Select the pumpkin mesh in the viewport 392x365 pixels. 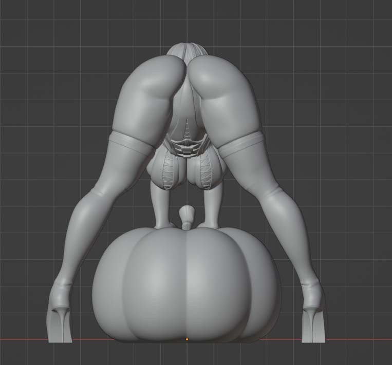pos(186,285)
